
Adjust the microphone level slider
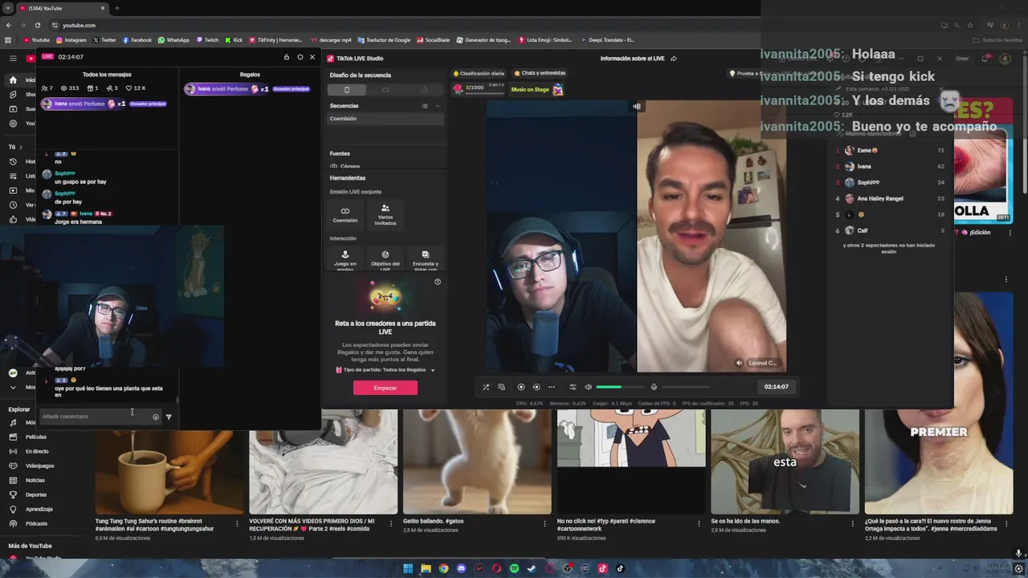click(x=684, y=387)
